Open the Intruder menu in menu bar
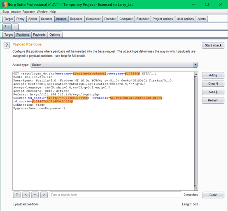Screen dimensions: 228x212 [x=16, y=12]
